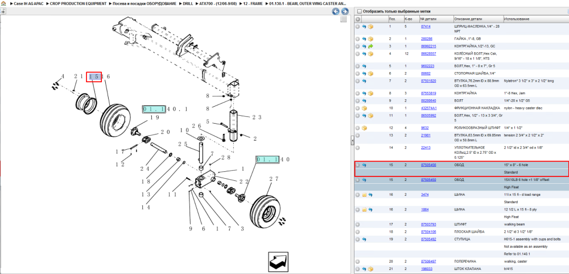The width and height of the screenshot is (569, 274).
Task: Click blue arrow icon for part 87501820
Action: pos(364,81)
